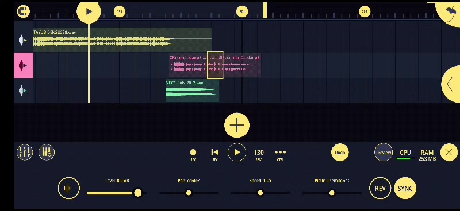Open the mixer faders panel
Image resolution: width=460 pixels, height=211 pixels.
tap(25, 152)
